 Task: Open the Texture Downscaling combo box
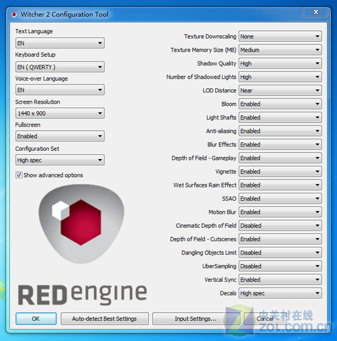click(280, 36)
